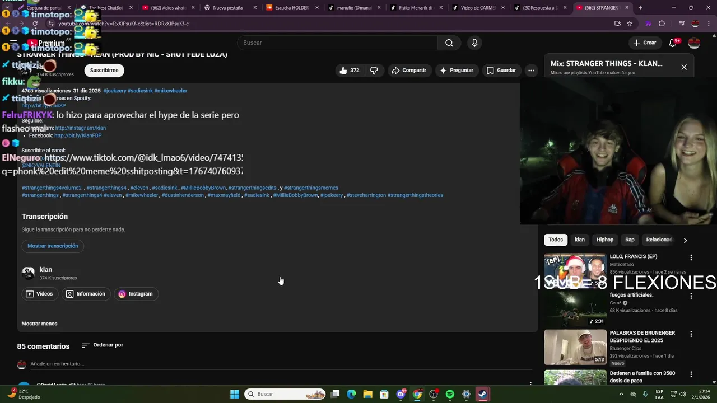The image size is (717, 403).
Task: Close the Mix STRANGER THINGS playlist panel
Action: coord(684,67)
